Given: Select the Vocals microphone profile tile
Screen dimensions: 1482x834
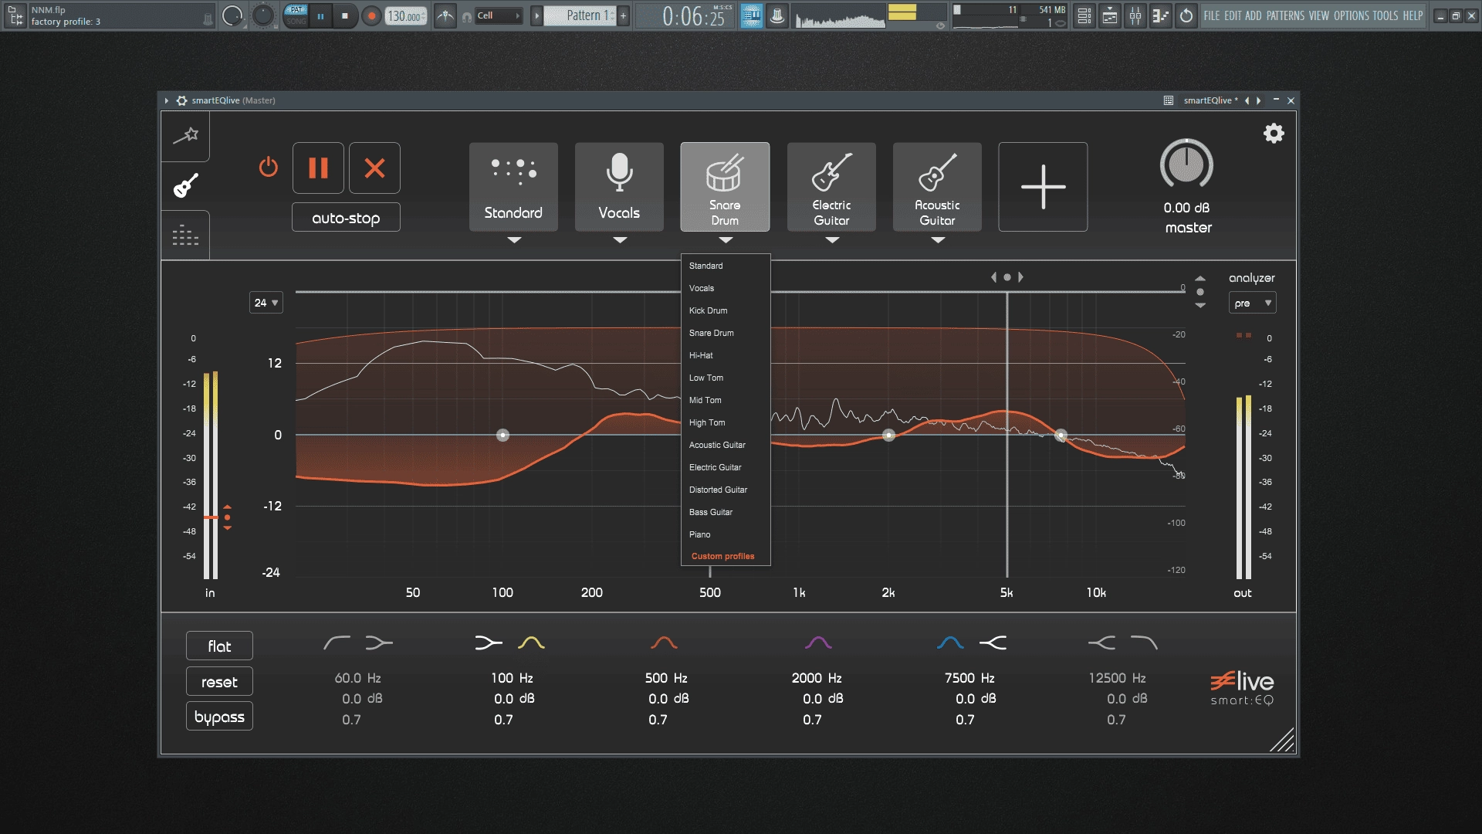Looking at the screenshot, I should click(x=619, y=186).
